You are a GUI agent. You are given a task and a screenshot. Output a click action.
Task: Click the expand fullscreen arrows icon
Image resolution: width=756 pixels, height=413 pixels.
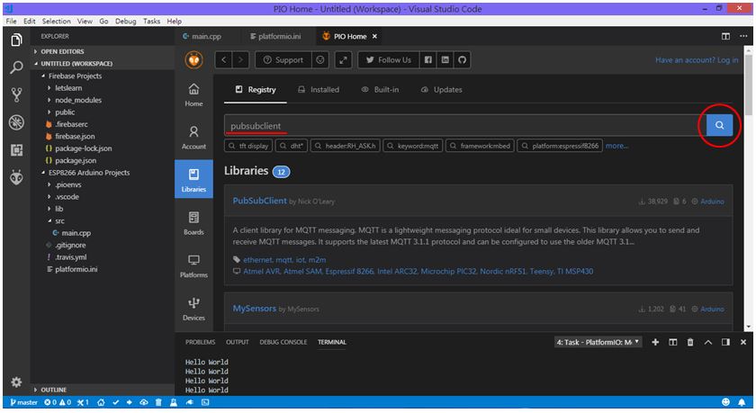[343, 60]
